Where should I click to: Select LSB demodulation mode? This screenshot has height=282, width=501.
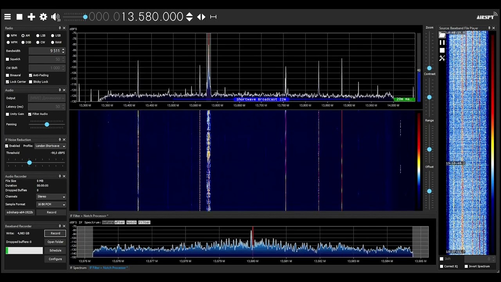pos(41,36)
